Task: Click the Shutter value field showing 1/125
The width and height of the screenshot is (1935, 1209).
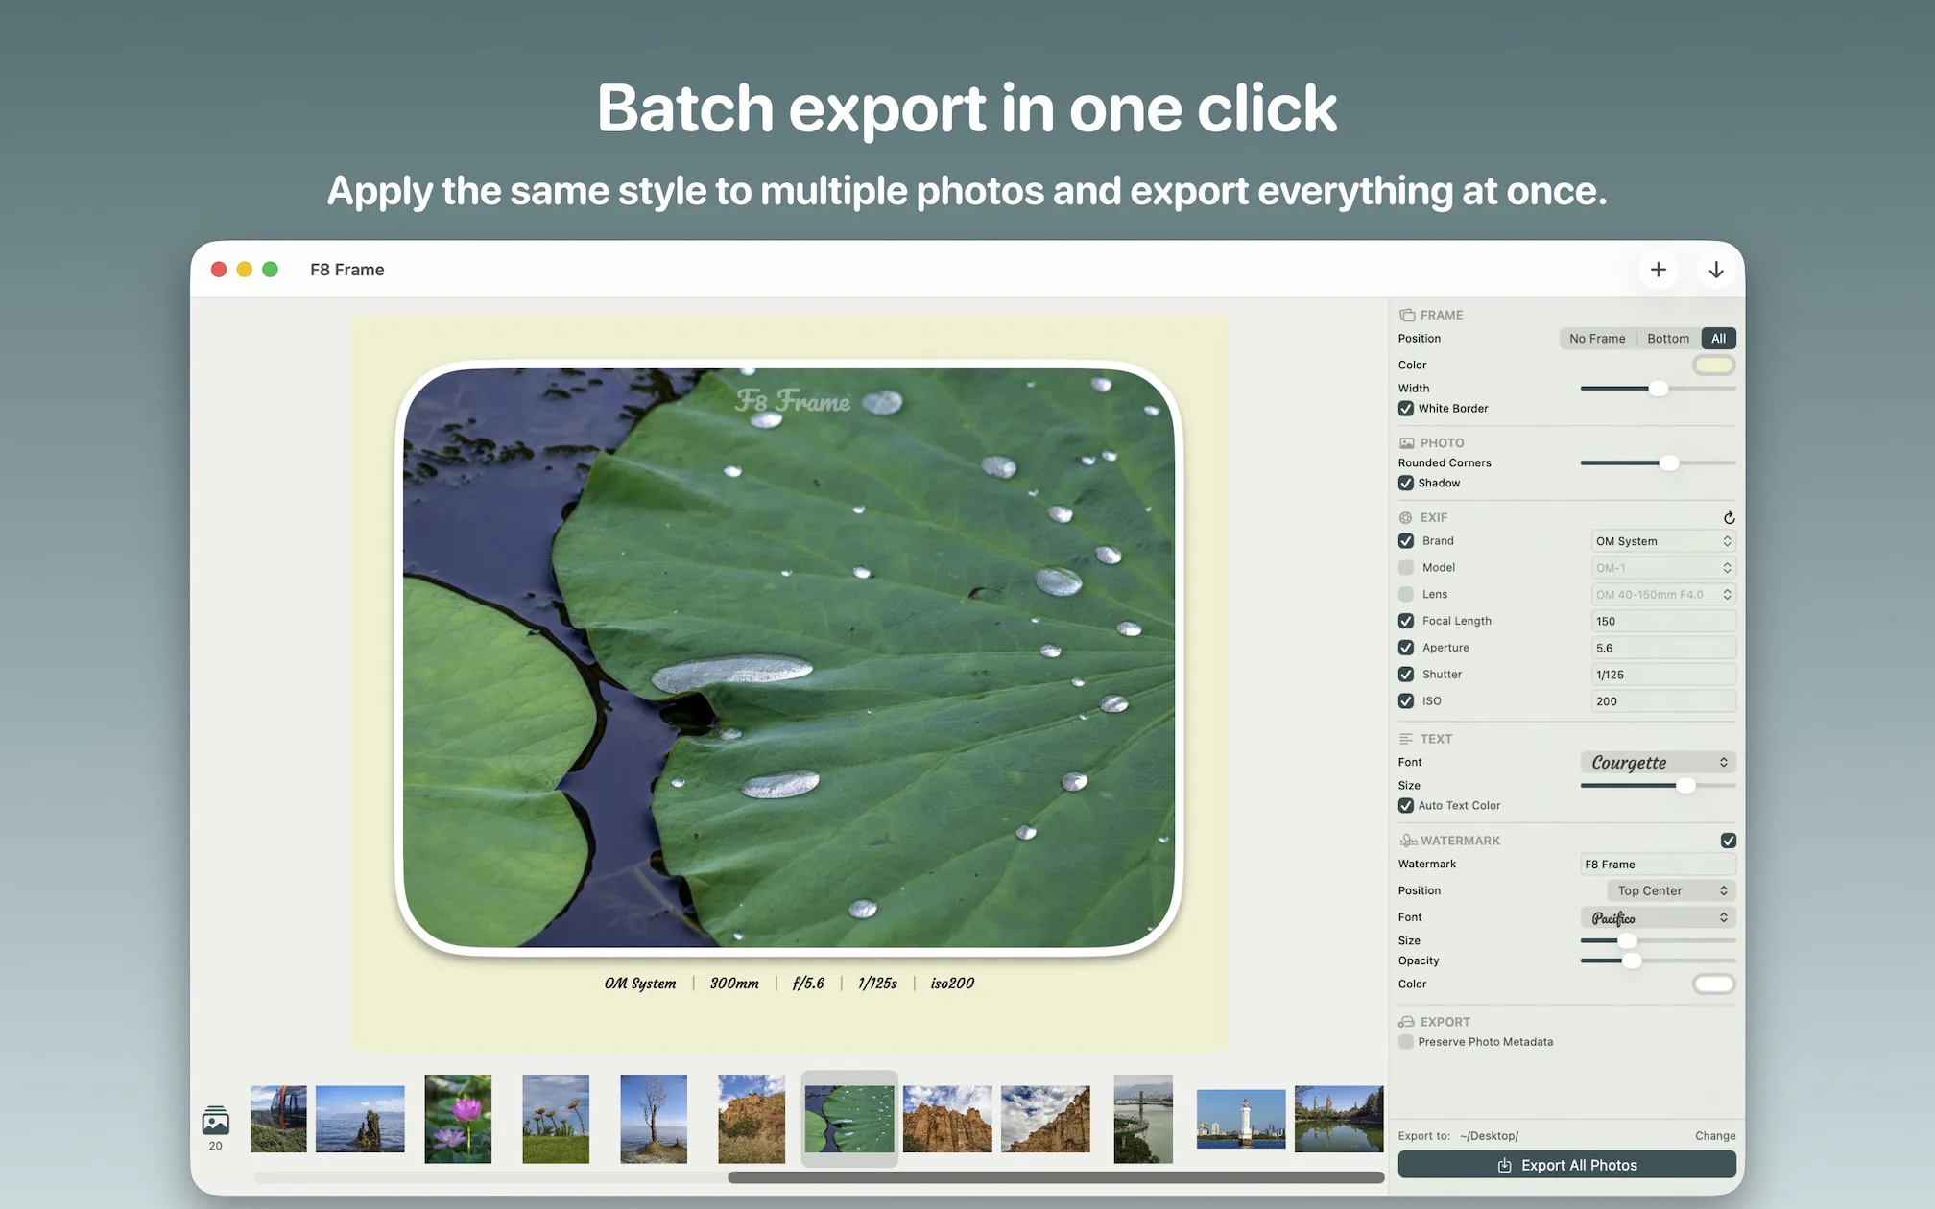Action: point(1663,676)
